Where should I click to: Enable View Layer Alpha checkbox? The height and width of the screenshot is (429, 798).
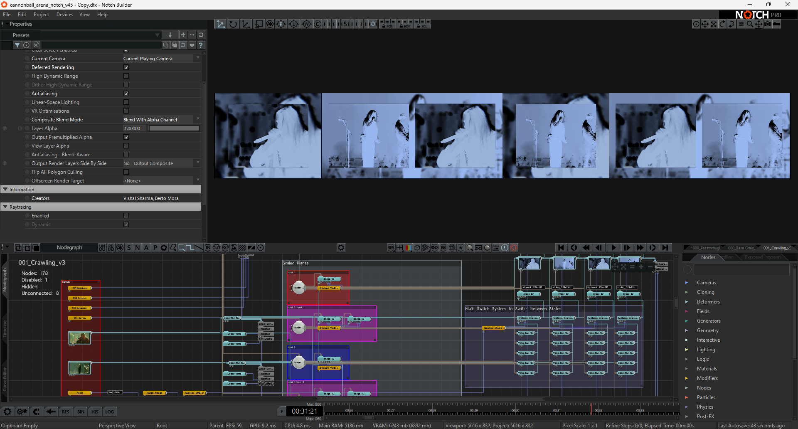126,146
